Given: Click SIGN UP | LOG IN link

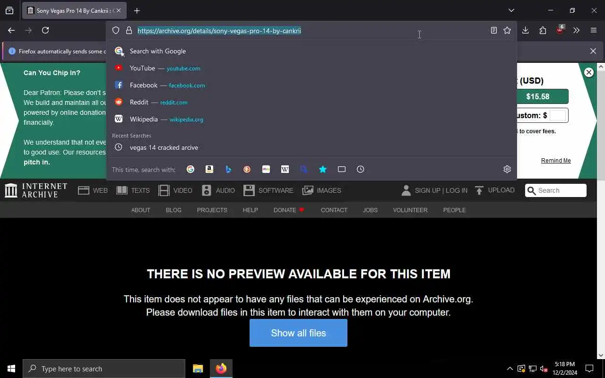Looking at the screenshot, I should [x=434, y=190].
